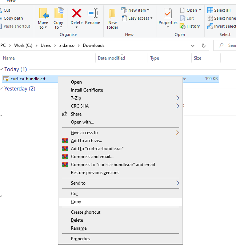Choose Copy from the context menu
Viewport: 236px width, 250px height.
76,202
